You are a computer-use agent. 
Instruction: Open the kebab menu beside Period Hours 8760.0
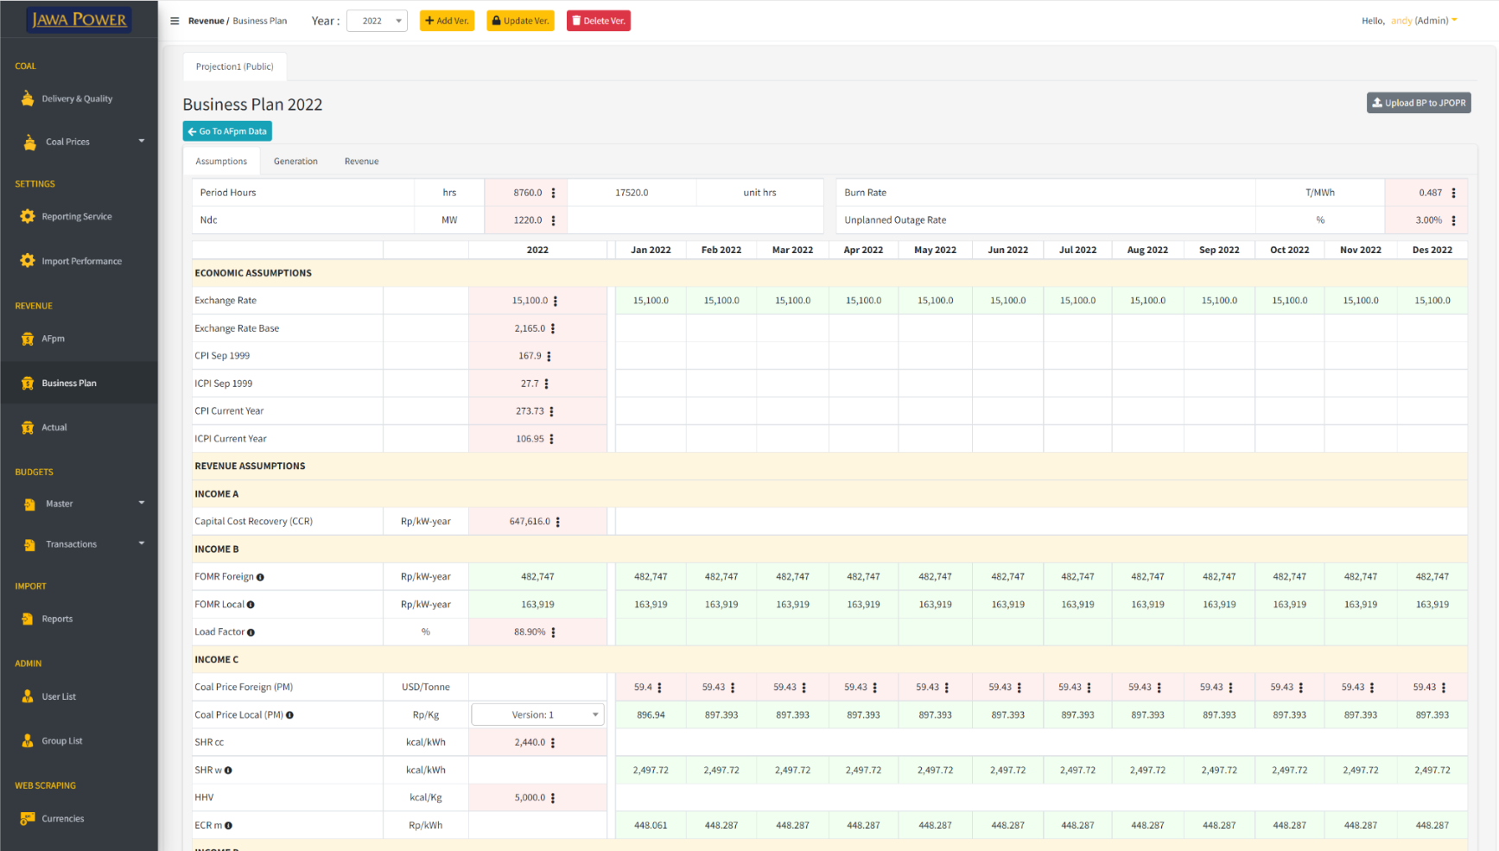tap(554, 193)
